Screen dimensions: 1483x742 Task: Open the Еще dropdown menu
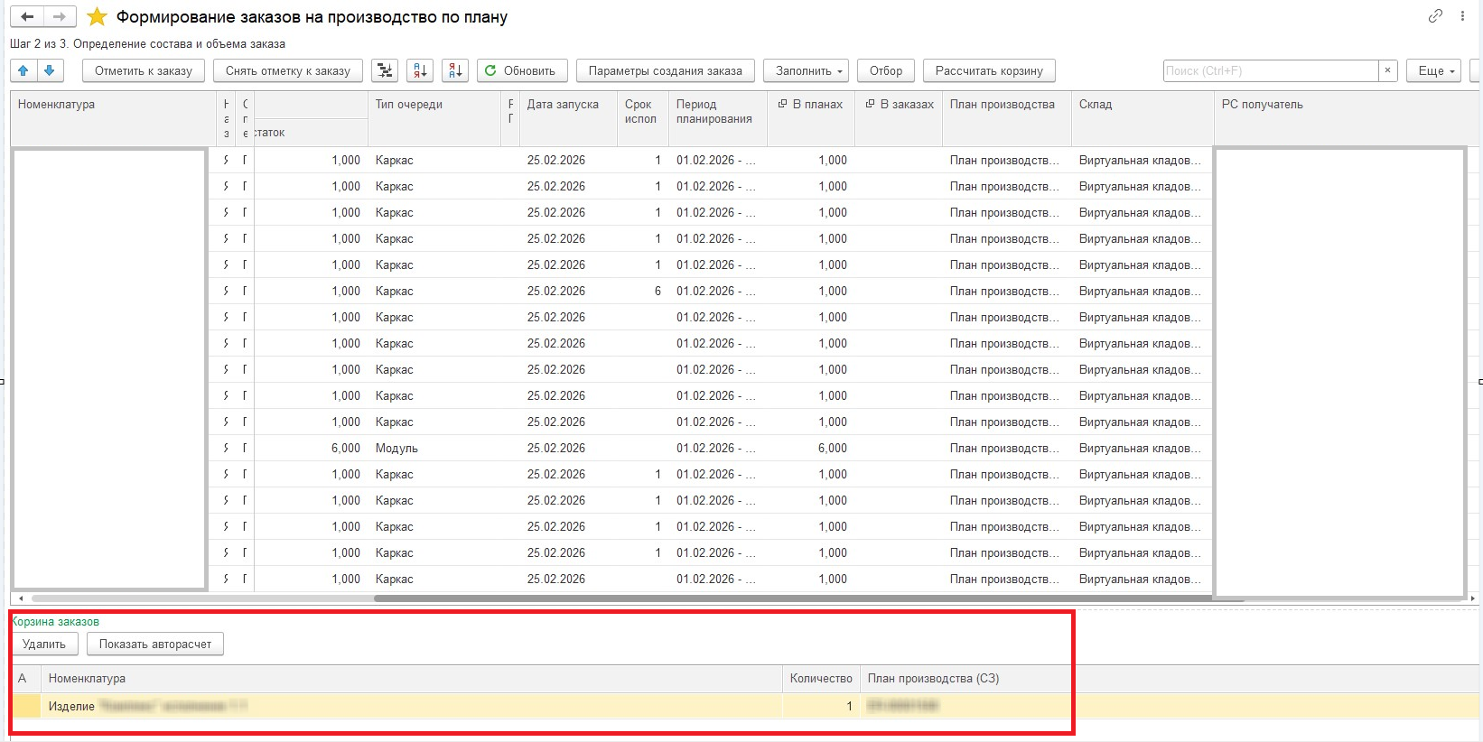1433,70
